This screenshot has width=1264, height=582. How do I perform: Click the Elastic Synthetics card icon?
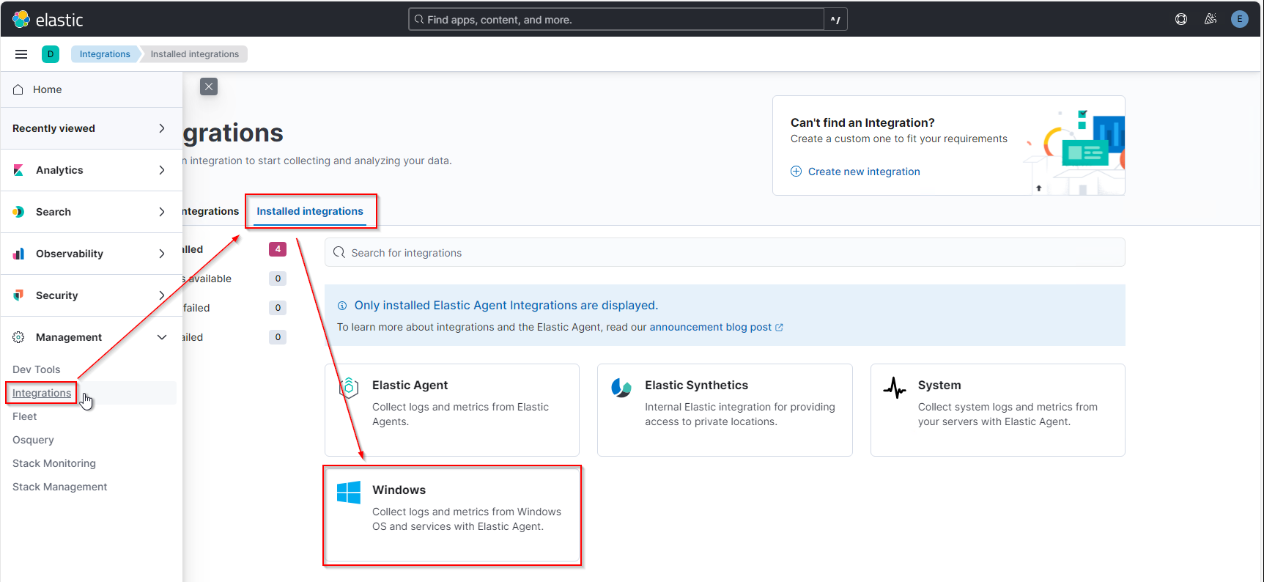pos(621,387)
